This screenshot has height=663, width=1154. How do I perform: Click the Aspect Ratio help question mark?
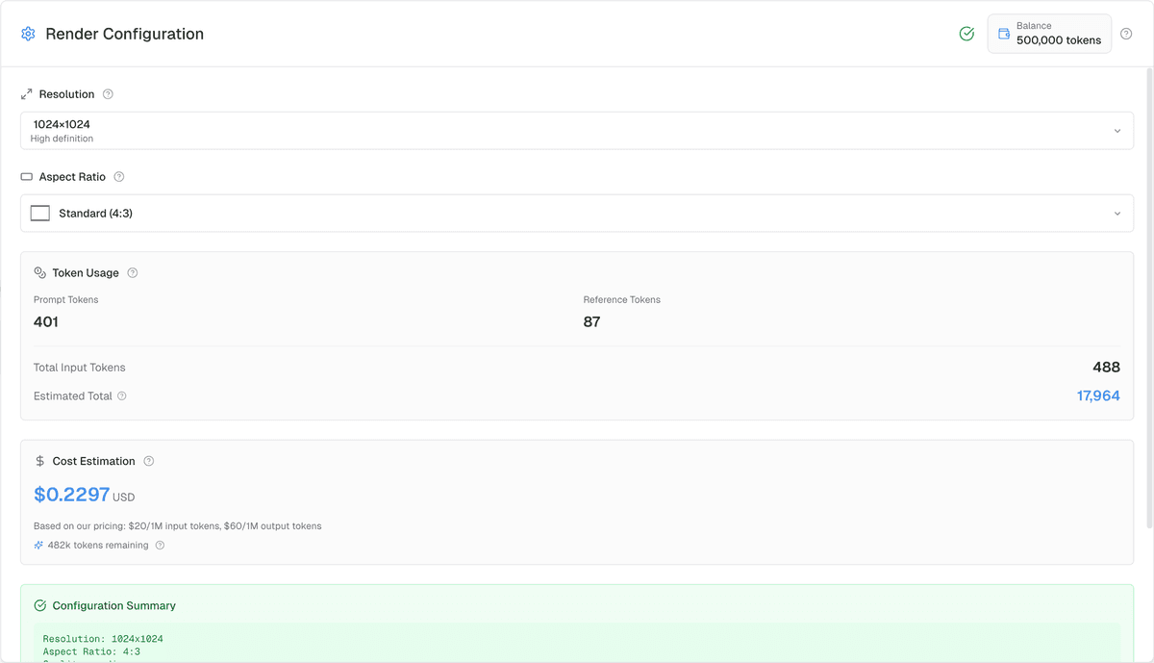[x=118, y=176]
